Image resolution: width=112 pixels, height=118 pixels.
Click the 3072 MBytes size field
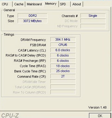[x=32, y=21]
